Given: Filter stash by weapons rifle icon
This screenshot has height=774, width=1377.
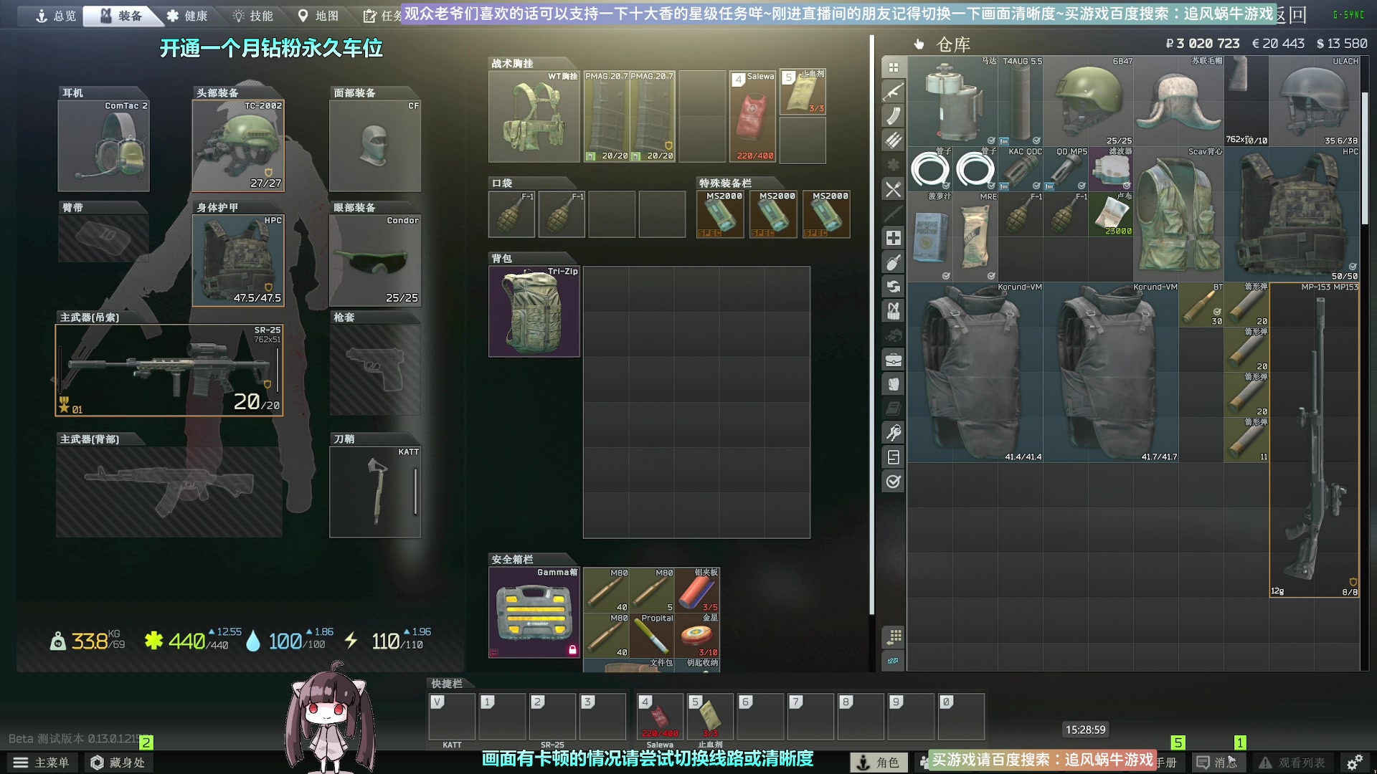Looking at the screenshot, I should 893,92.
